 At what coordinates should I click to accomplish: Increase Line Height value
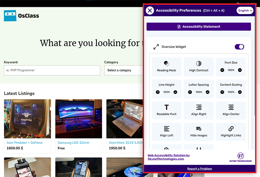[x=175, y=92]
